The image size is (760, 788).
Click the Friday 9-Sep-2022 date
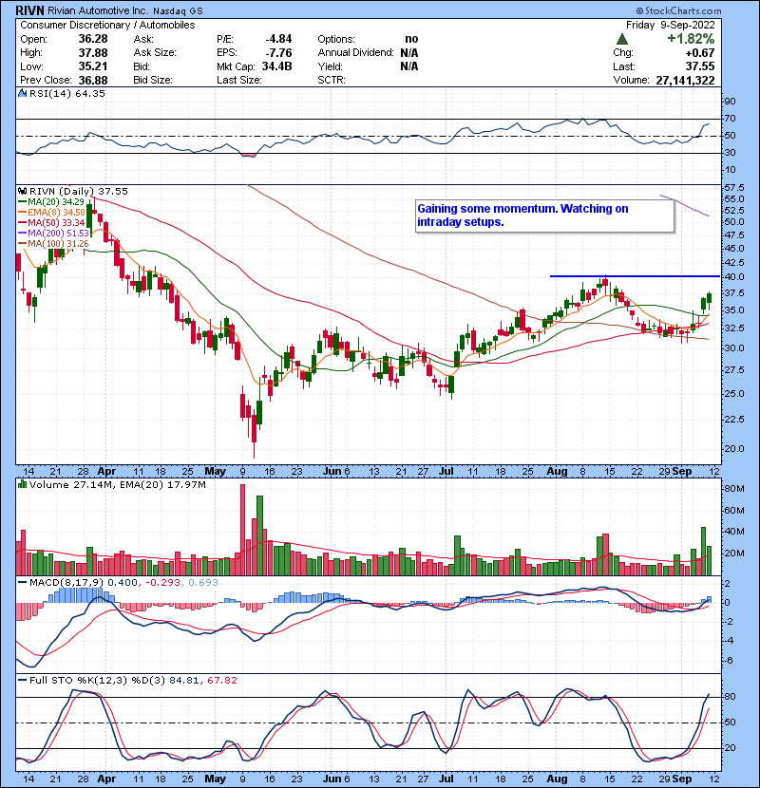coord(670,25)
